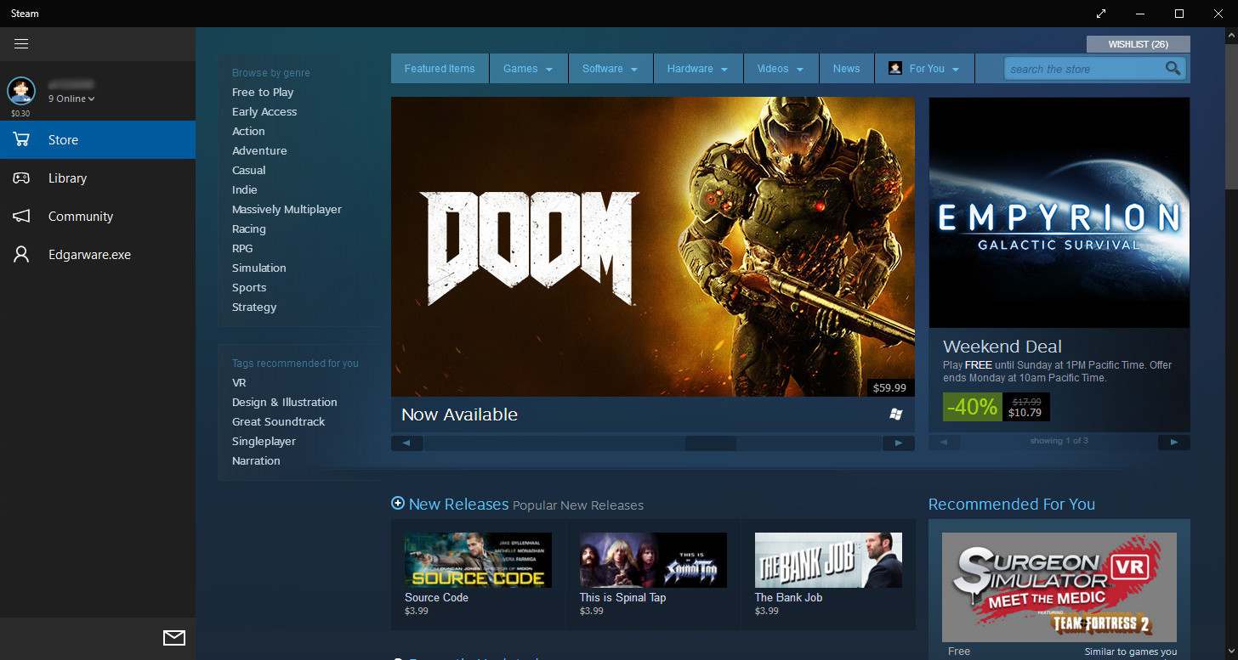Open Library via the gamepad icon
Screen dimensions: 1238x660
(21, 178)
